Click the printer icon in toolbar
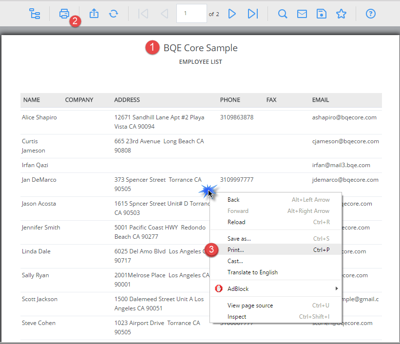Viewport: 400px width, 344px height. pos(64,14)
